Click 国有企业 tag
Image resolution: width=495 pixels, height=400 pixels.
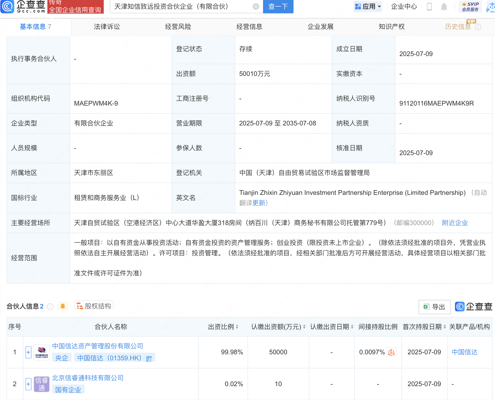point(68,390)
